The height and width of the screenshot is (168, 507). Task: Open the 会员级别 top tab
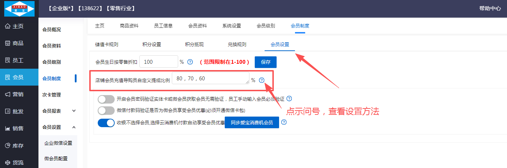coord(266,26)
